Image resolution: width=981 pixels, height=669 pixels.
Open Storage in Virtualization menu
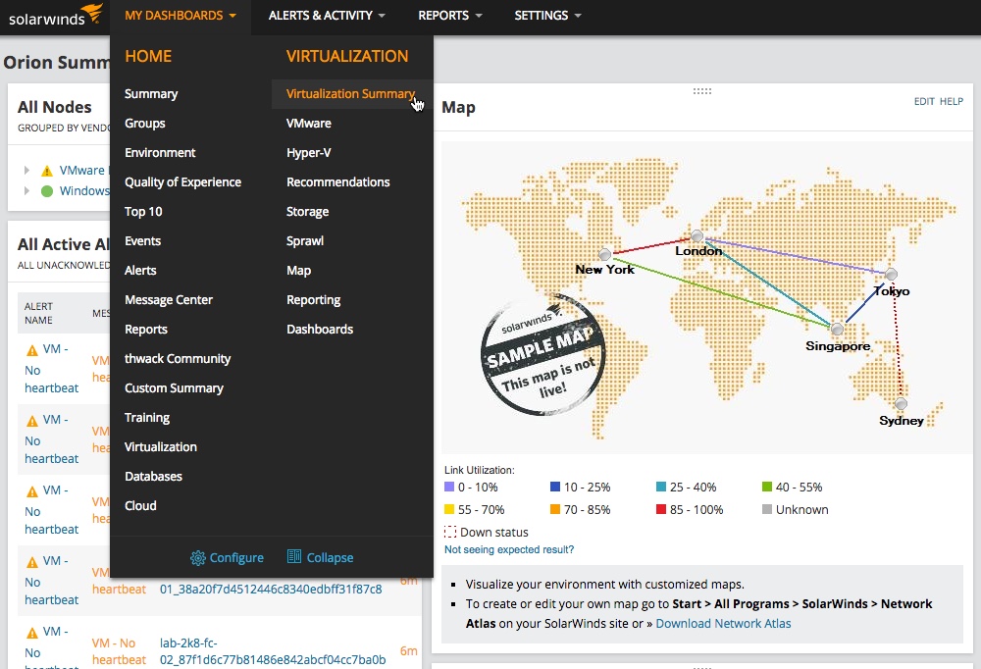tap(307, 212)
